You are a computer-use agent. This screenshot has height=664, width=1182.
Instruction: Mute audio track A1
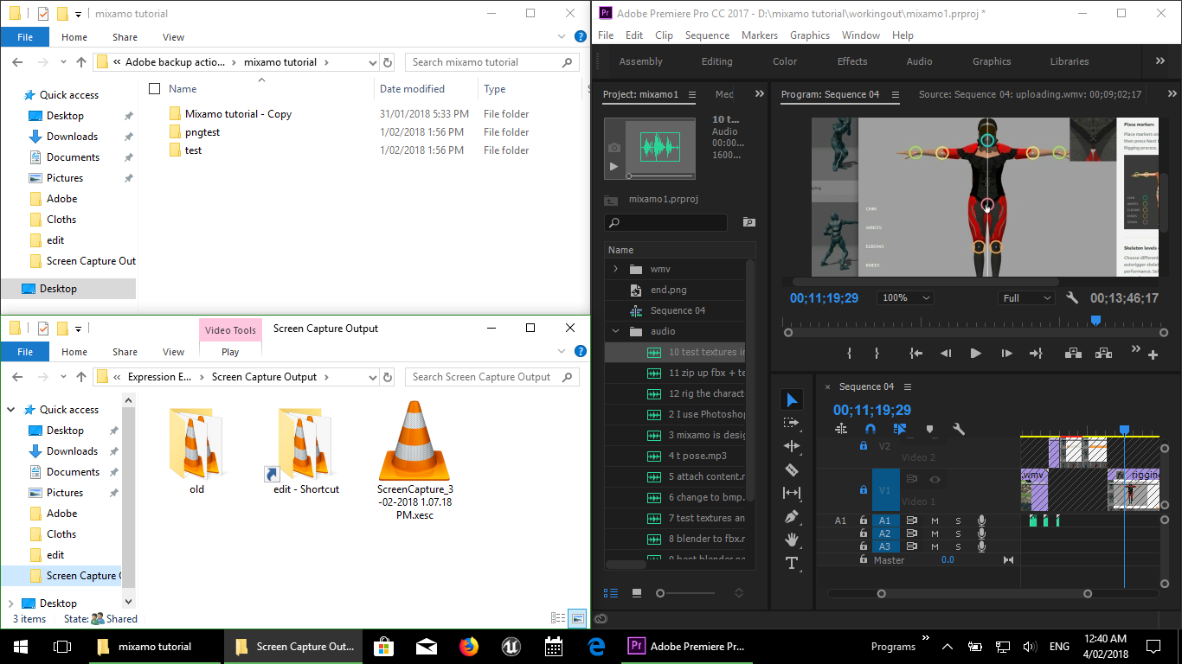[935, 520]
